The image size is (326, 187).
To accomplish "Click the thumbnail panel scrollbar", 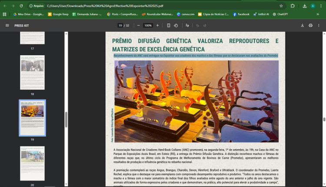I will (x=66, y=119).
